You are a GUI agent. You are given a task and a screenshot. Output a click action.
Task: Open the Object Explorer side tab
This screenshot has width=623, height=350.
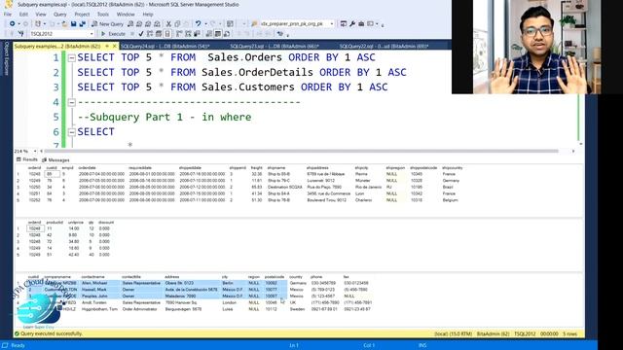click(x=6, y=58)
